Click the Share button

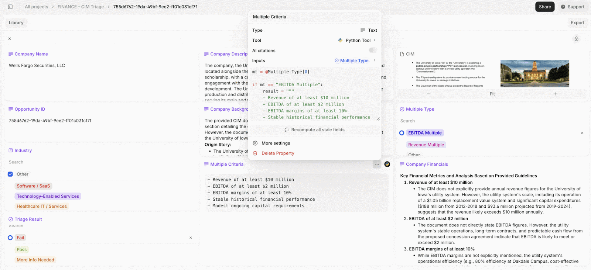click(x=545, y=7)
